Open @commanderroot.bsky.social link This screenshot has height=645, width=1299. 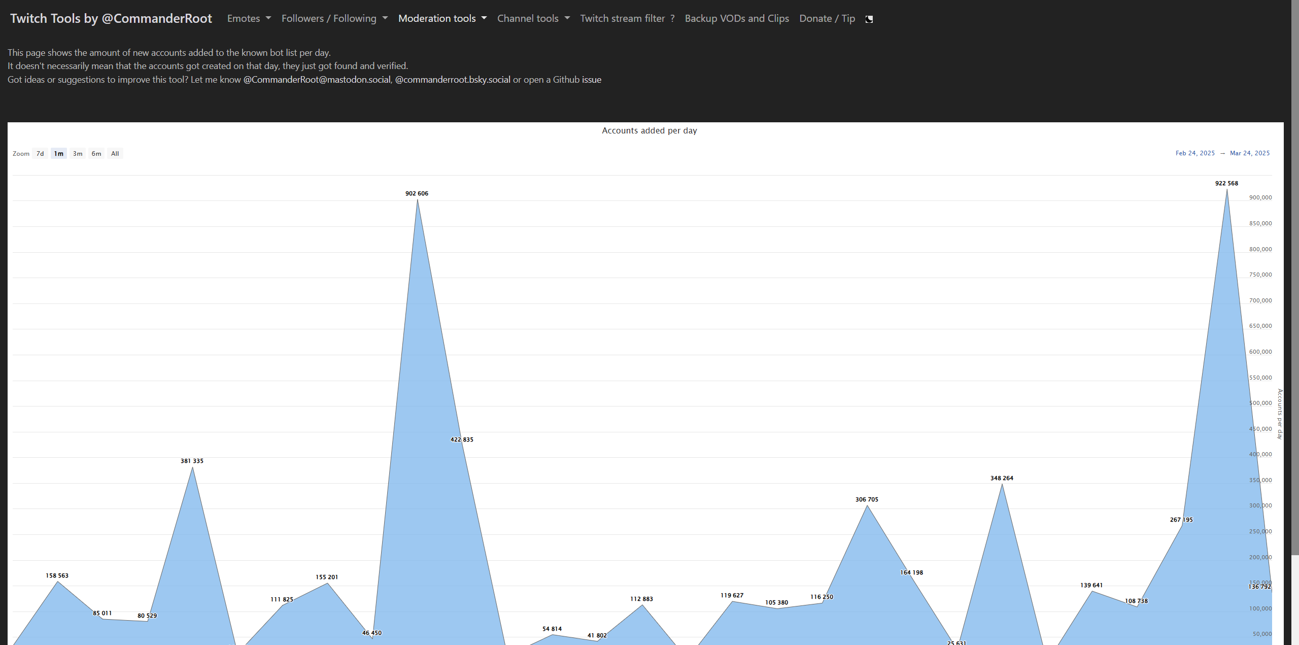(x=453, y=80)
